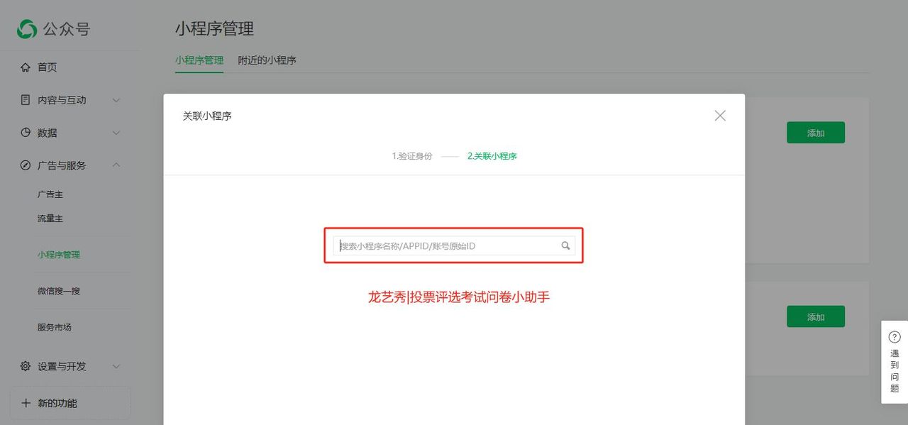
Task: Select the 小程序管理 tab
Action: (x=199, y=61)
